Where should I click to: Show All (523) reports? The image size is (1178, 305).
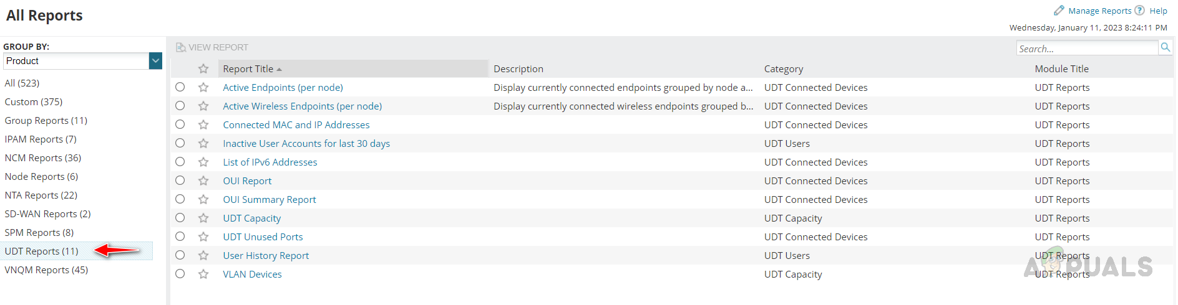click(x=22, y=83)
